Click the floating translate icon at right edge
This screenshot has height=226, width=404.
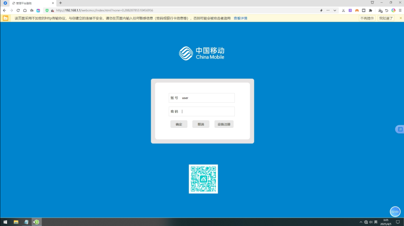pos(400,129)
